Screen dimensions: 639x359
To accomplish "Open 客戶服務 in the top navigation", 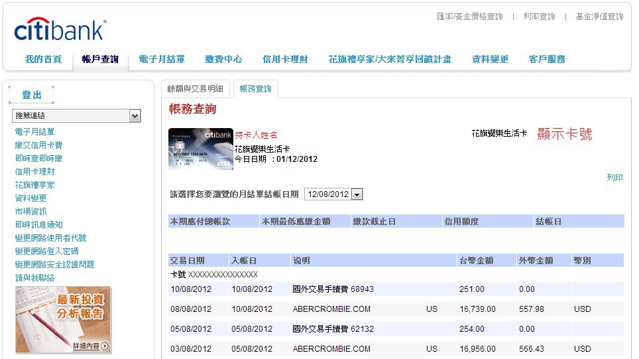I will tap(547, 59).
